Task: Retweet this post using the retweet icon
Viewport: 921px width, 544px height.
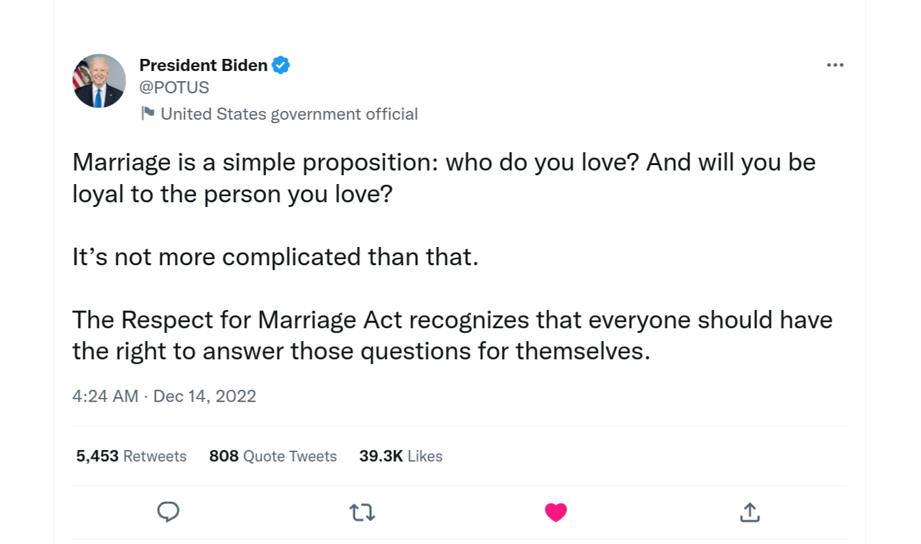Action: tap(362, 512)
